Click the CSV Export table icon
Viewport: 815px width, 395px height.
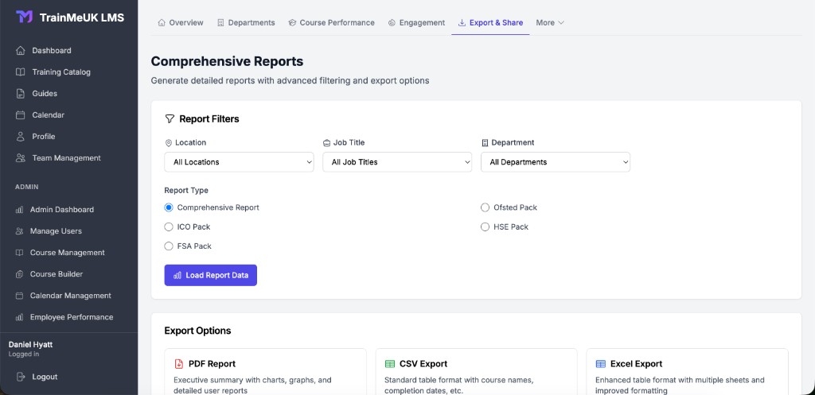click(390, 364)
